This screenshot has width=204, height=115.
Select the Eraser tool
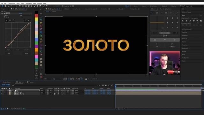coord(40,6)
